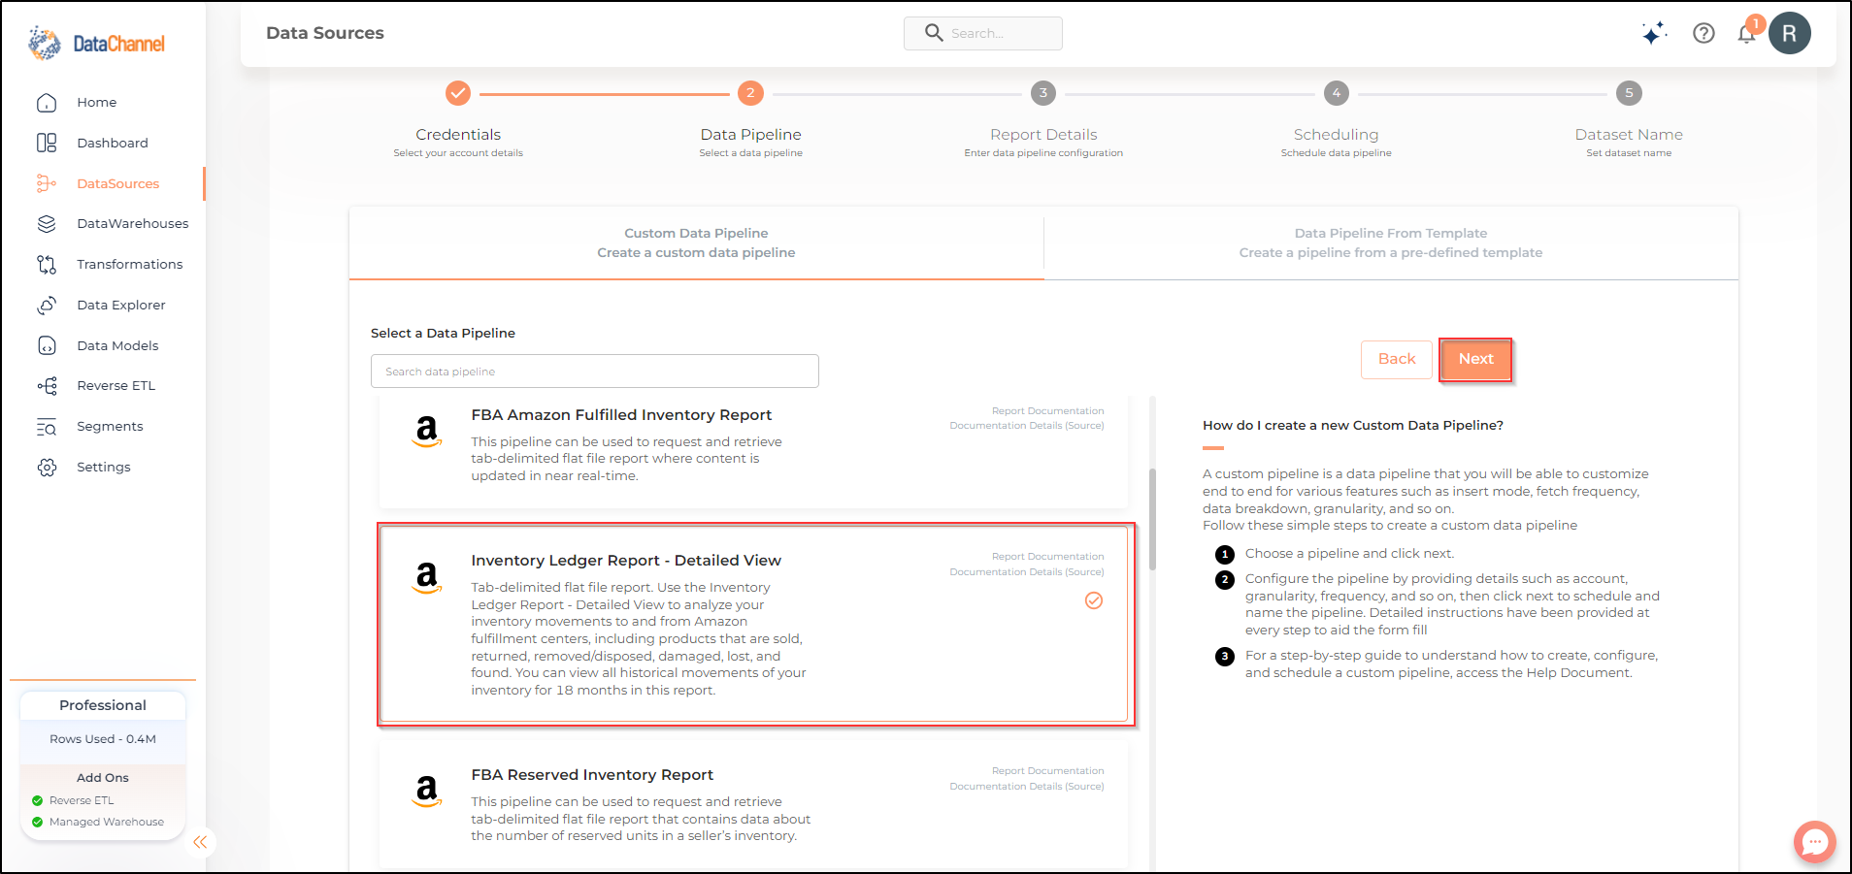Go to Data Models menu item
Screen dimensions: 1852x874
tap(117, 345)
